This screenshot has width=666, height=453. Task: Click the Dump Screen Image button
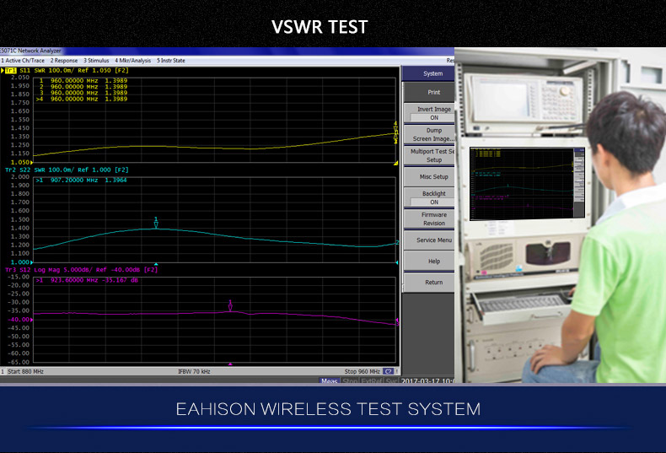click(x=433, y=135)
